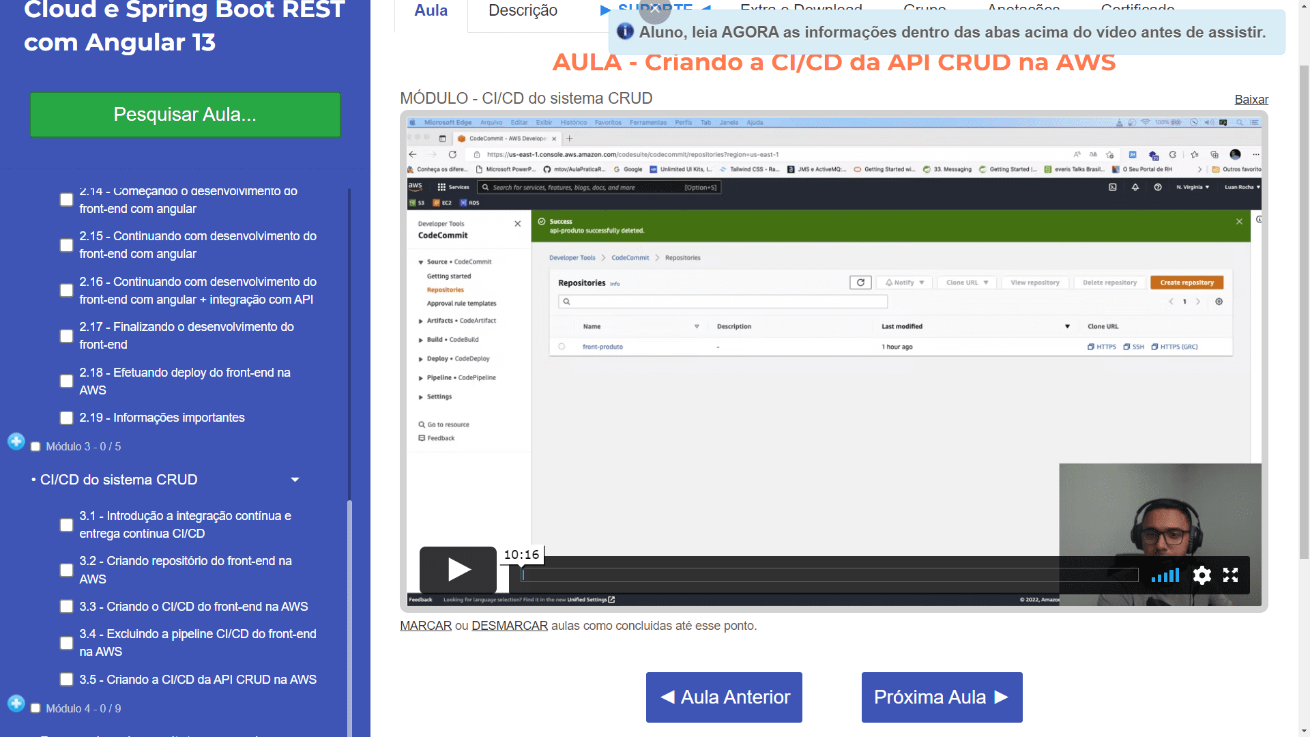
Task: Tick the checkbox for lesson 2.18
Action: 66,381
